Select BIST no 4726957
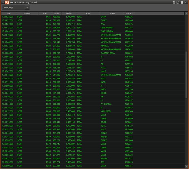189x169 pixels. [x=129, y=100]
